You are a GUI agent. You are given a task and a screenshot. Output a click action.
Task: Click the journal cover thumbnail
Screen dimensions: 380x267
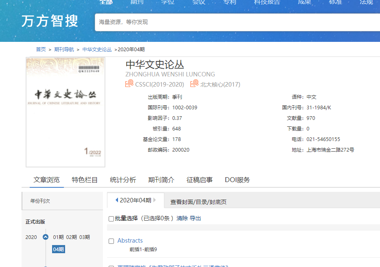point(66,112)
